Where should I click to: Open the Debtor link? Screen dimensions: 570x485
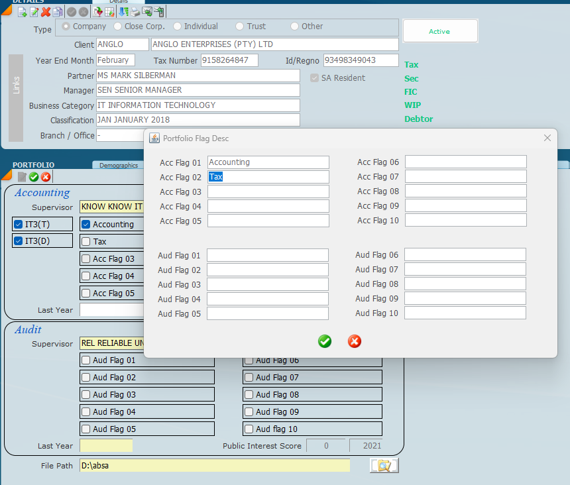[418, 119]
